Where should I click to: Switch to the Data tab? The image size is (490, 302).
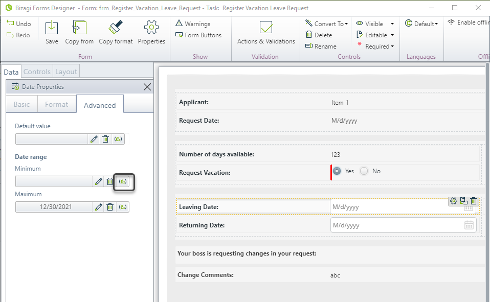11,72
